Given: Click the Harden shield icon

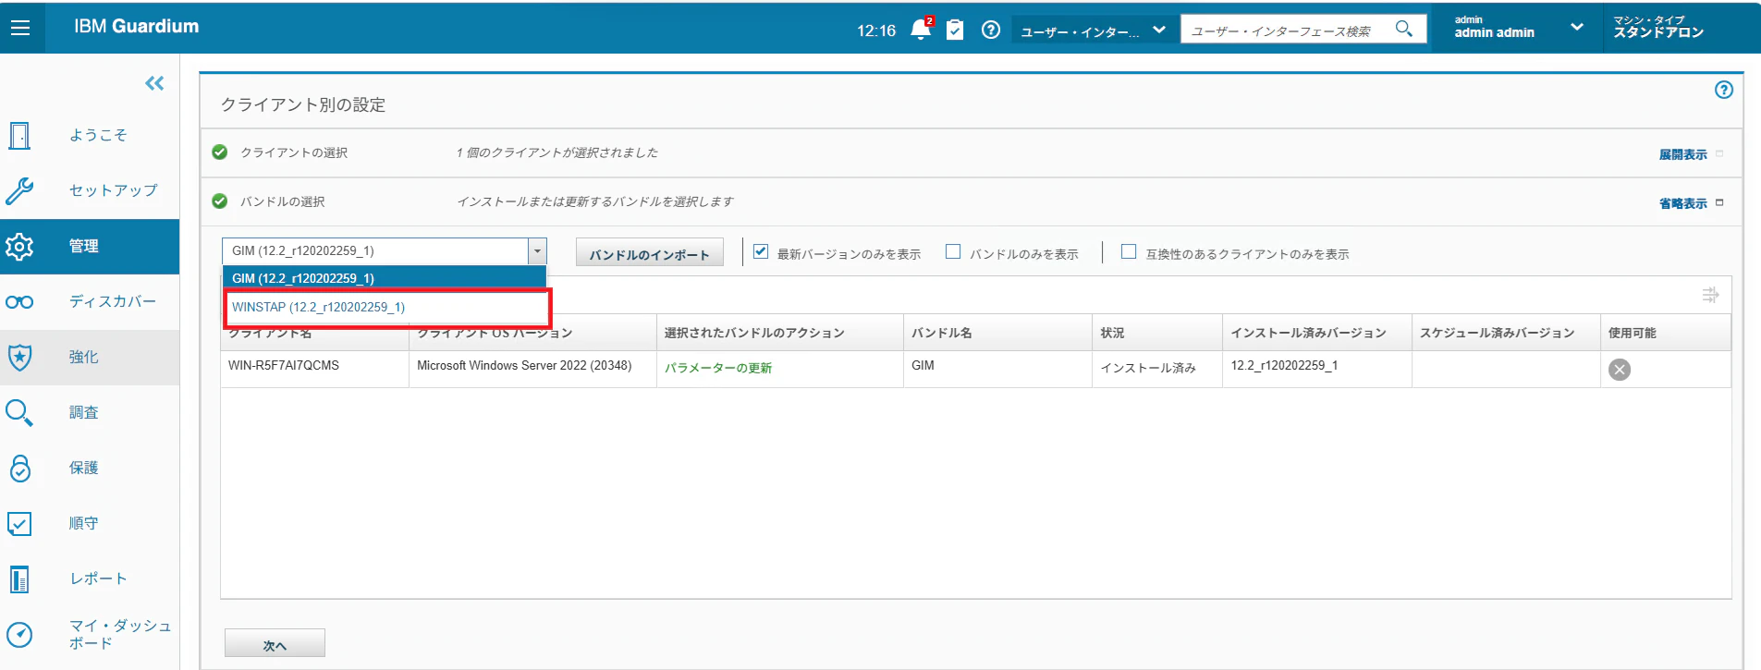Looking at the screenshot, I should click(19, 357).
